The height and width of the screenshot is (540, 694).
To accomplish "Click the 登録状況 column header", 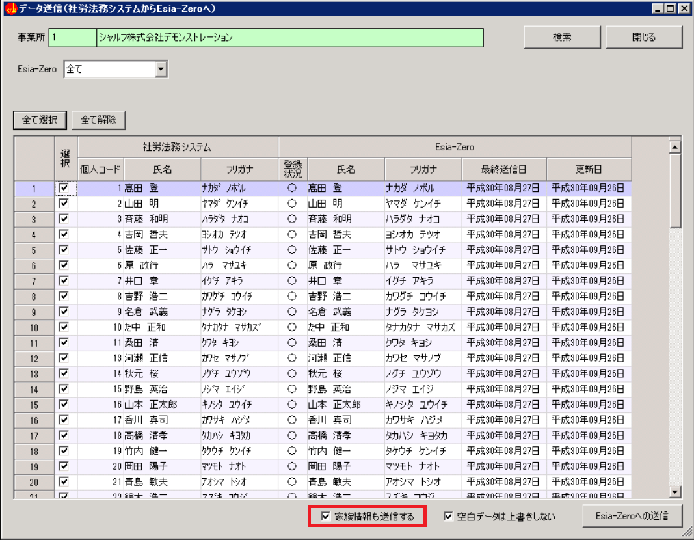I will (293, 170).
